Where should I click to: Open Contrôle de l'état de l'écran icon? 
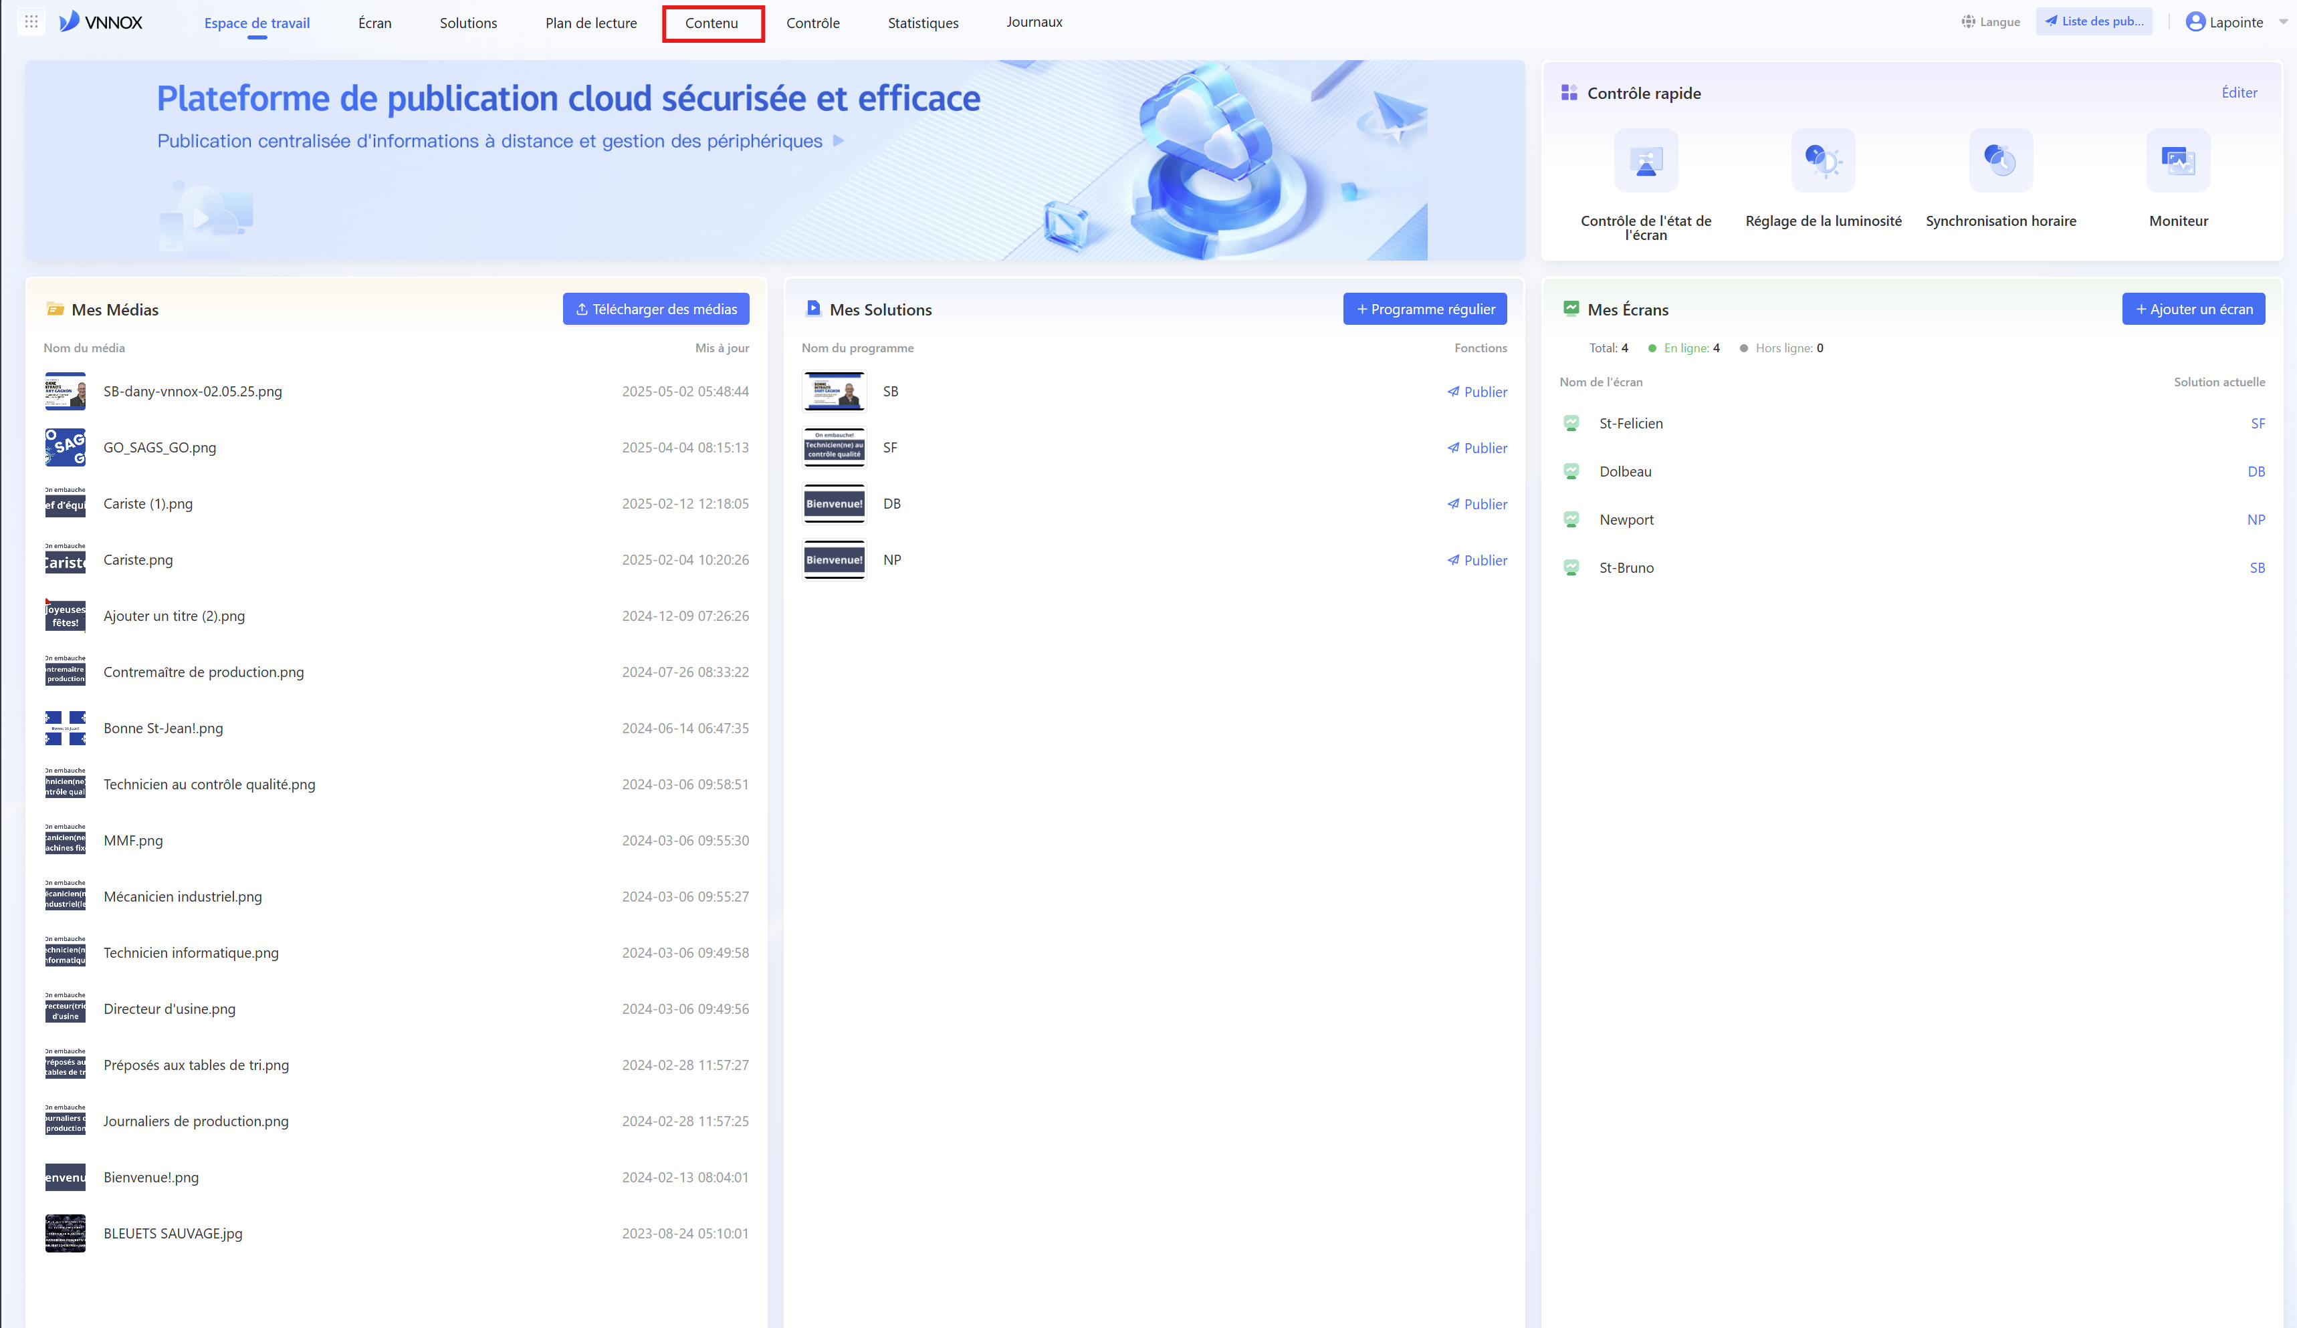point(1645,161)
